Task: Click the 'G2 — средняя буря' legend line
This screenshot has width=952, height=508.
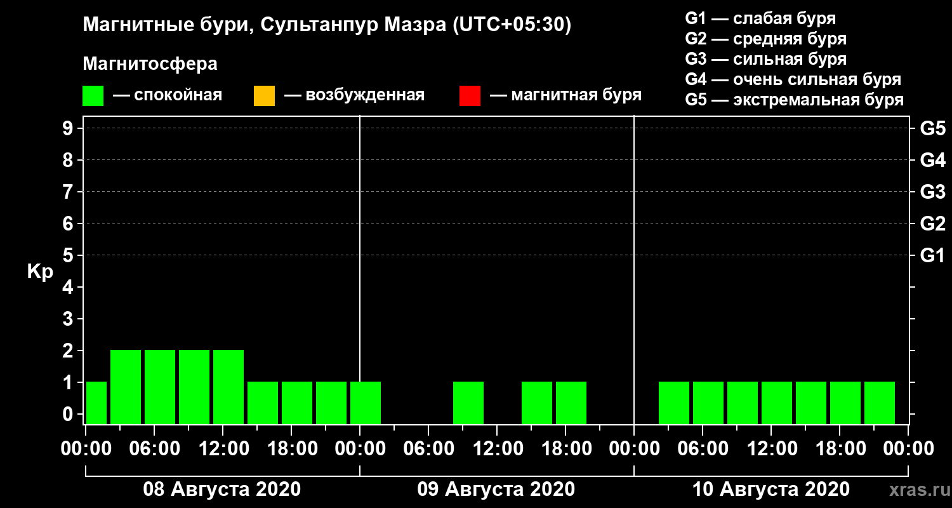Action: 765,39
